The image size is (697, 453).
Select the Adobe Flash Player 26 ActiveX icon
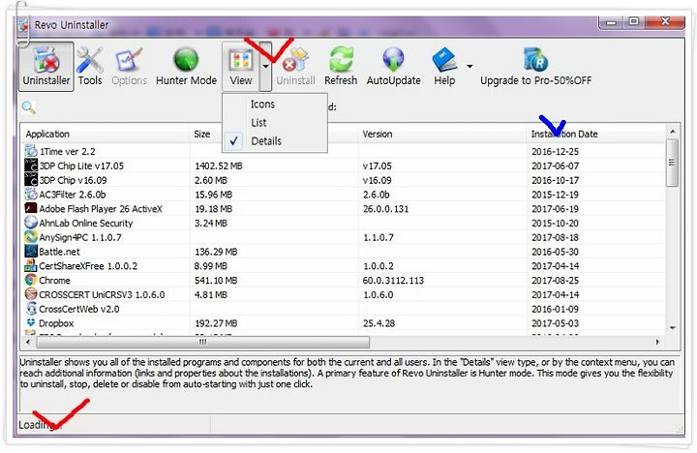tap(31, 208)
